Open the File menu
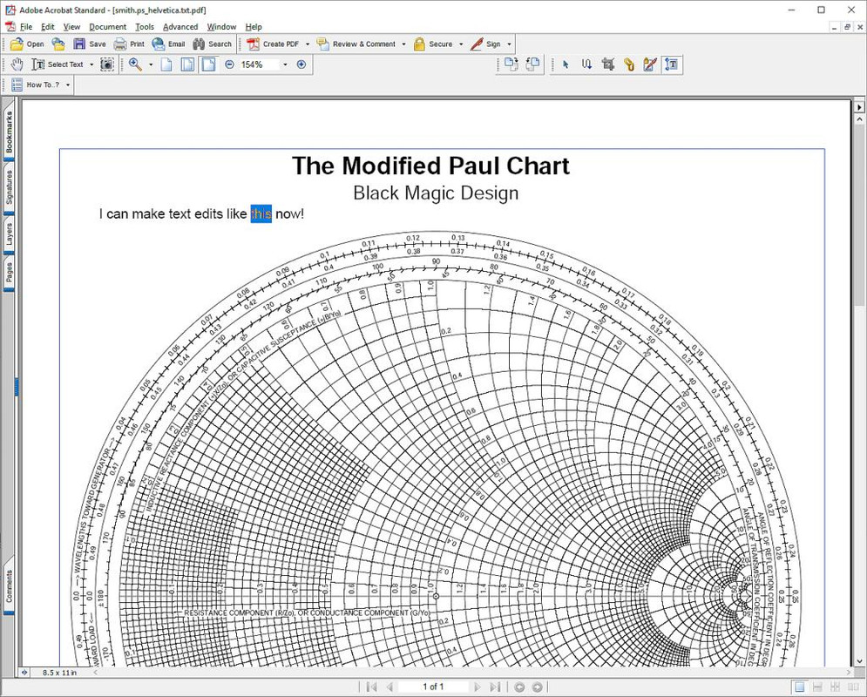Viewport: 867px width, 697px height. pyautogui.click(x=26, y=26)
